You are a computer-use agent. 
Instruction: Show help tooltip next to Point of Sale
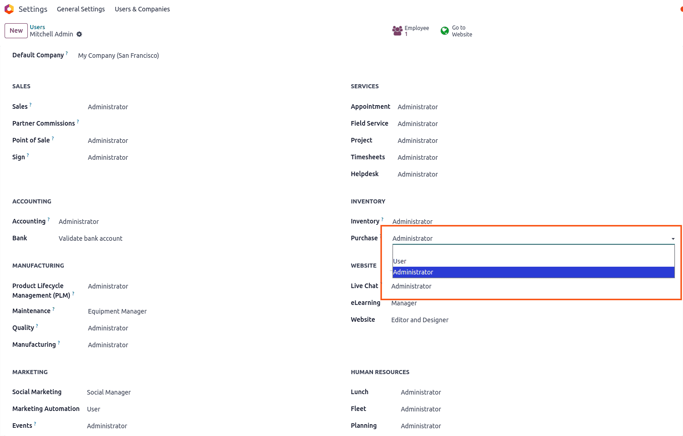[x=53, y=138]
